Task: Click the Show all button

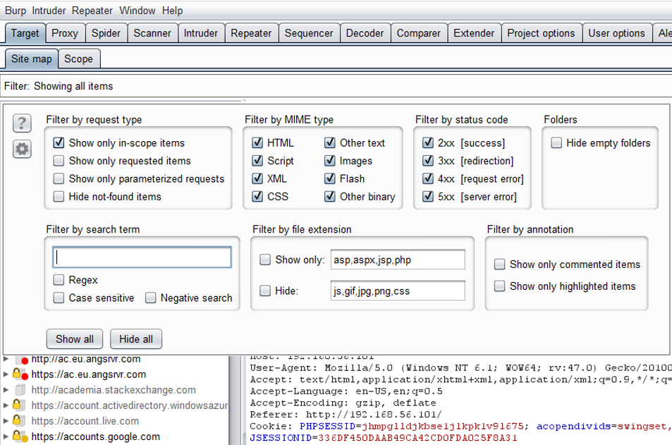Action: [x=75, y=339]
